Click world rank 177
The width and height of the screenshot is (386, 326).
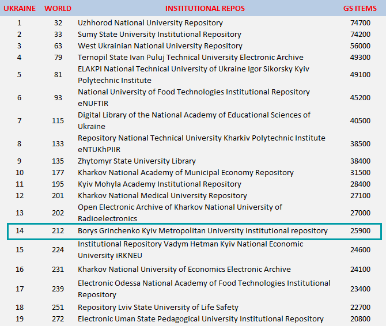[58, 173]
